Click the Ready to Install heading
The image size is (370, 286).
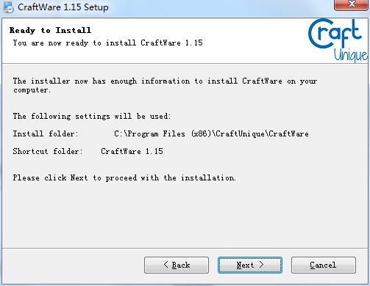[x=50, y=30]
